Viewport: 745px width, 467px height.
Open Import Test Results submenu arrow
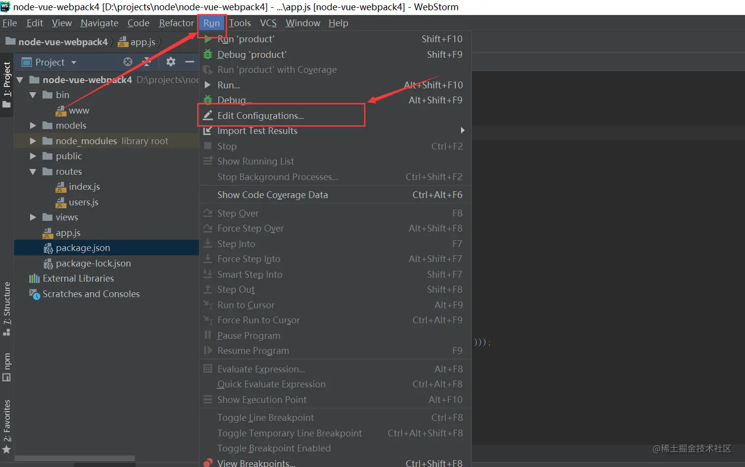tap(462, 131)
